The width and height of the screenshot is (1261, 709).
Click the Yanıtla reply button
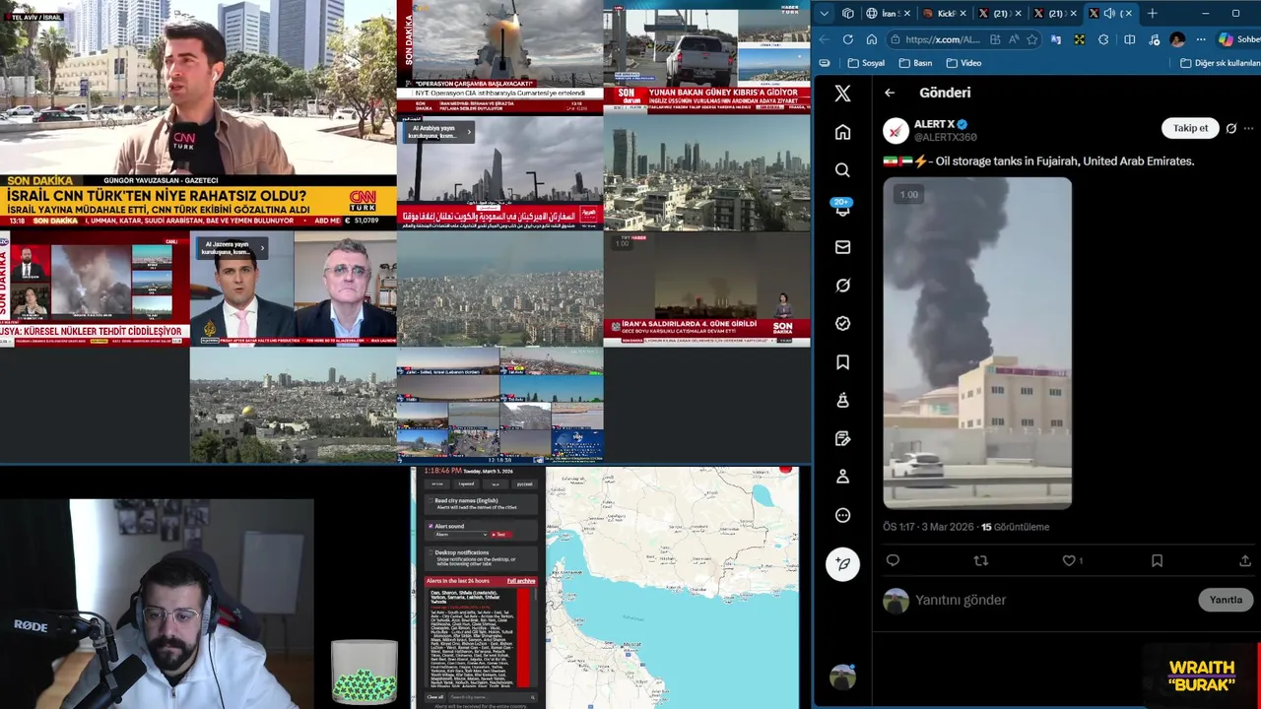(x=1226, y=600)
